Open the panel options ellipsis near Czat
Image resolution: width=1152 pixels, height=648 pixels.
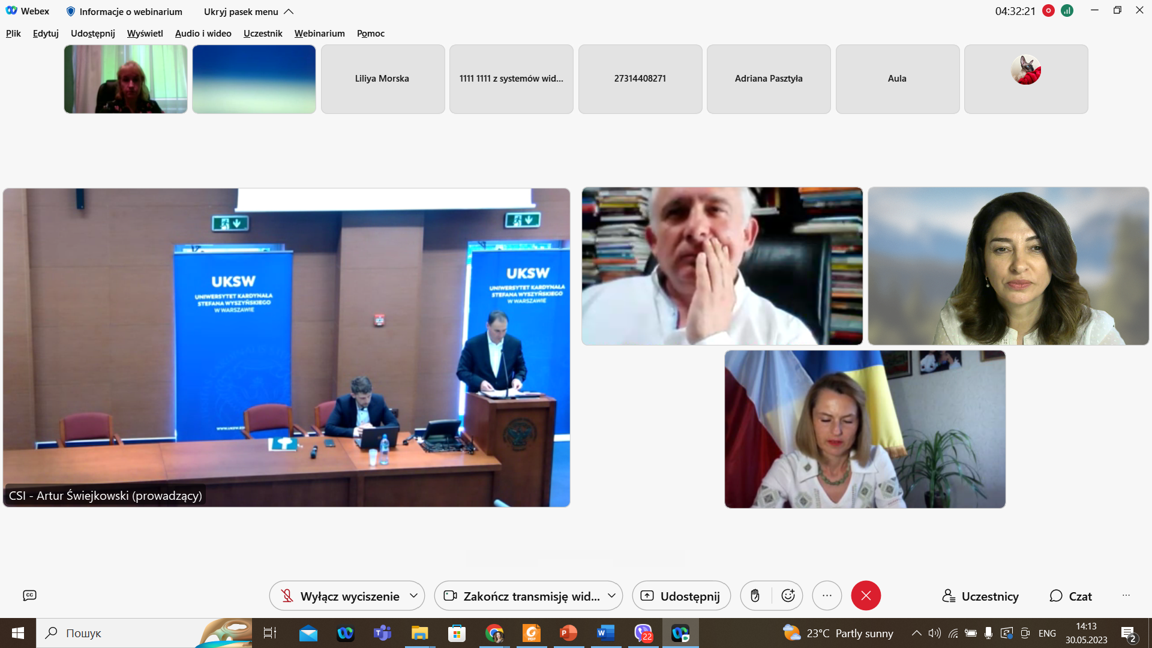1126,596
